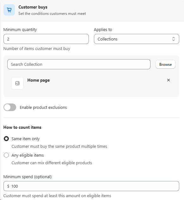Click the How to count items heading
Viewport: 184px width, 200px height.
(22, 127)
